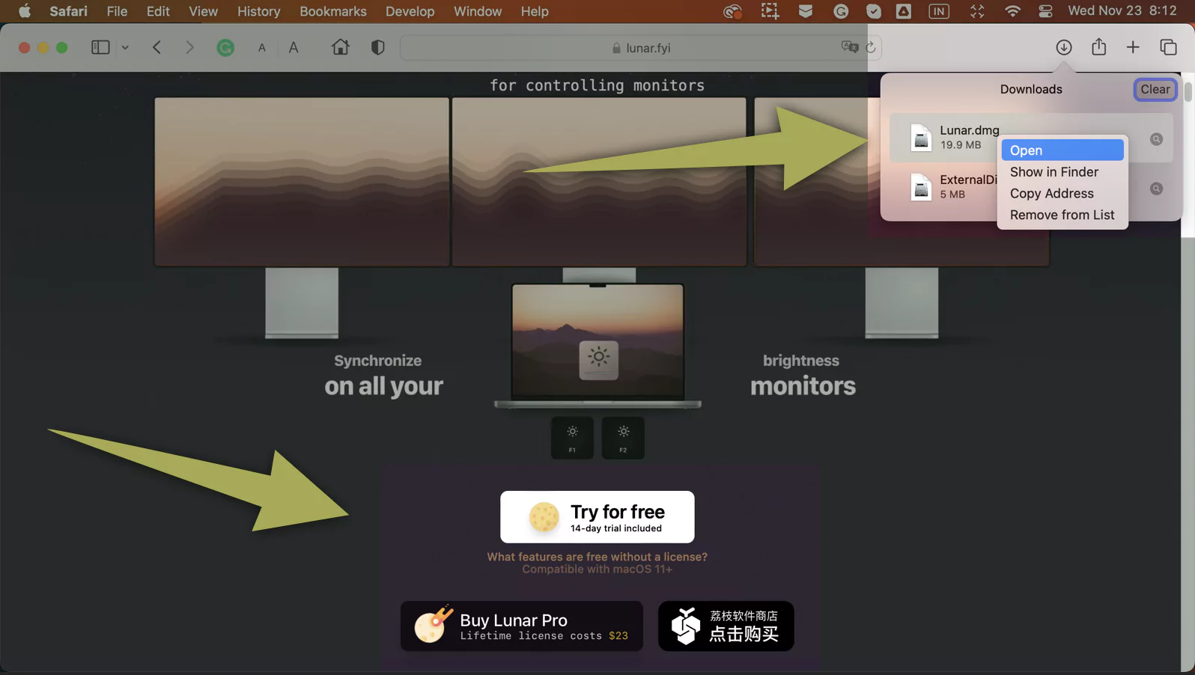Image resolution: width=1195 pixels, height=675 pixels.
Task: Open the Edit menu
Action: (x=158, y=11)
